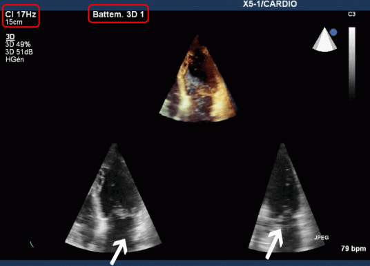
Task: Select the bottom-left 2D echo plane
Action: click(113, 198)
